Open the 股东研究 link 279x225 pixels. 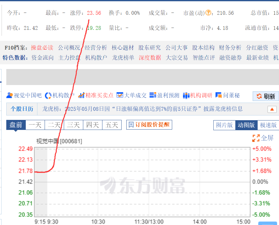(150, 48)
